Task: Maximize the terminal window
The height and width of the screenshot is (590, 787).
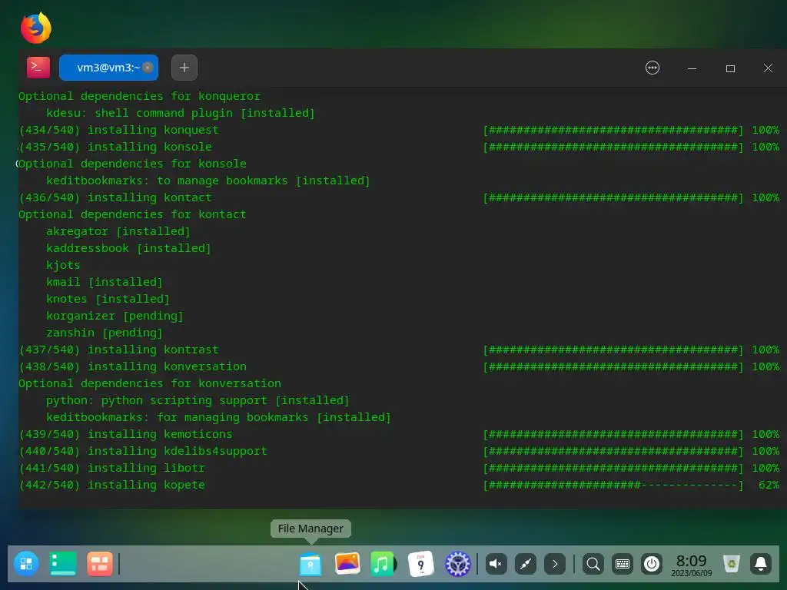Action: pos(730,68)
